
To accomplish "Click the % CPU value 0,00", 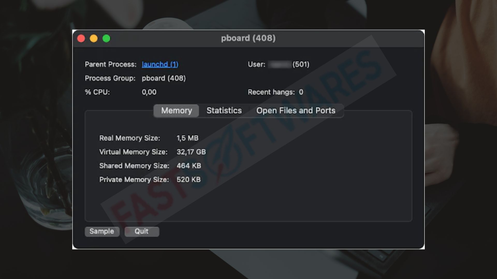I will (149, 92).
